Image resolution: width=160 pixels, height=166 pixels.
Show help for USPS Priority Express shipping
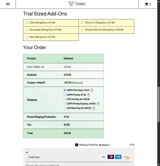(98, 104)
